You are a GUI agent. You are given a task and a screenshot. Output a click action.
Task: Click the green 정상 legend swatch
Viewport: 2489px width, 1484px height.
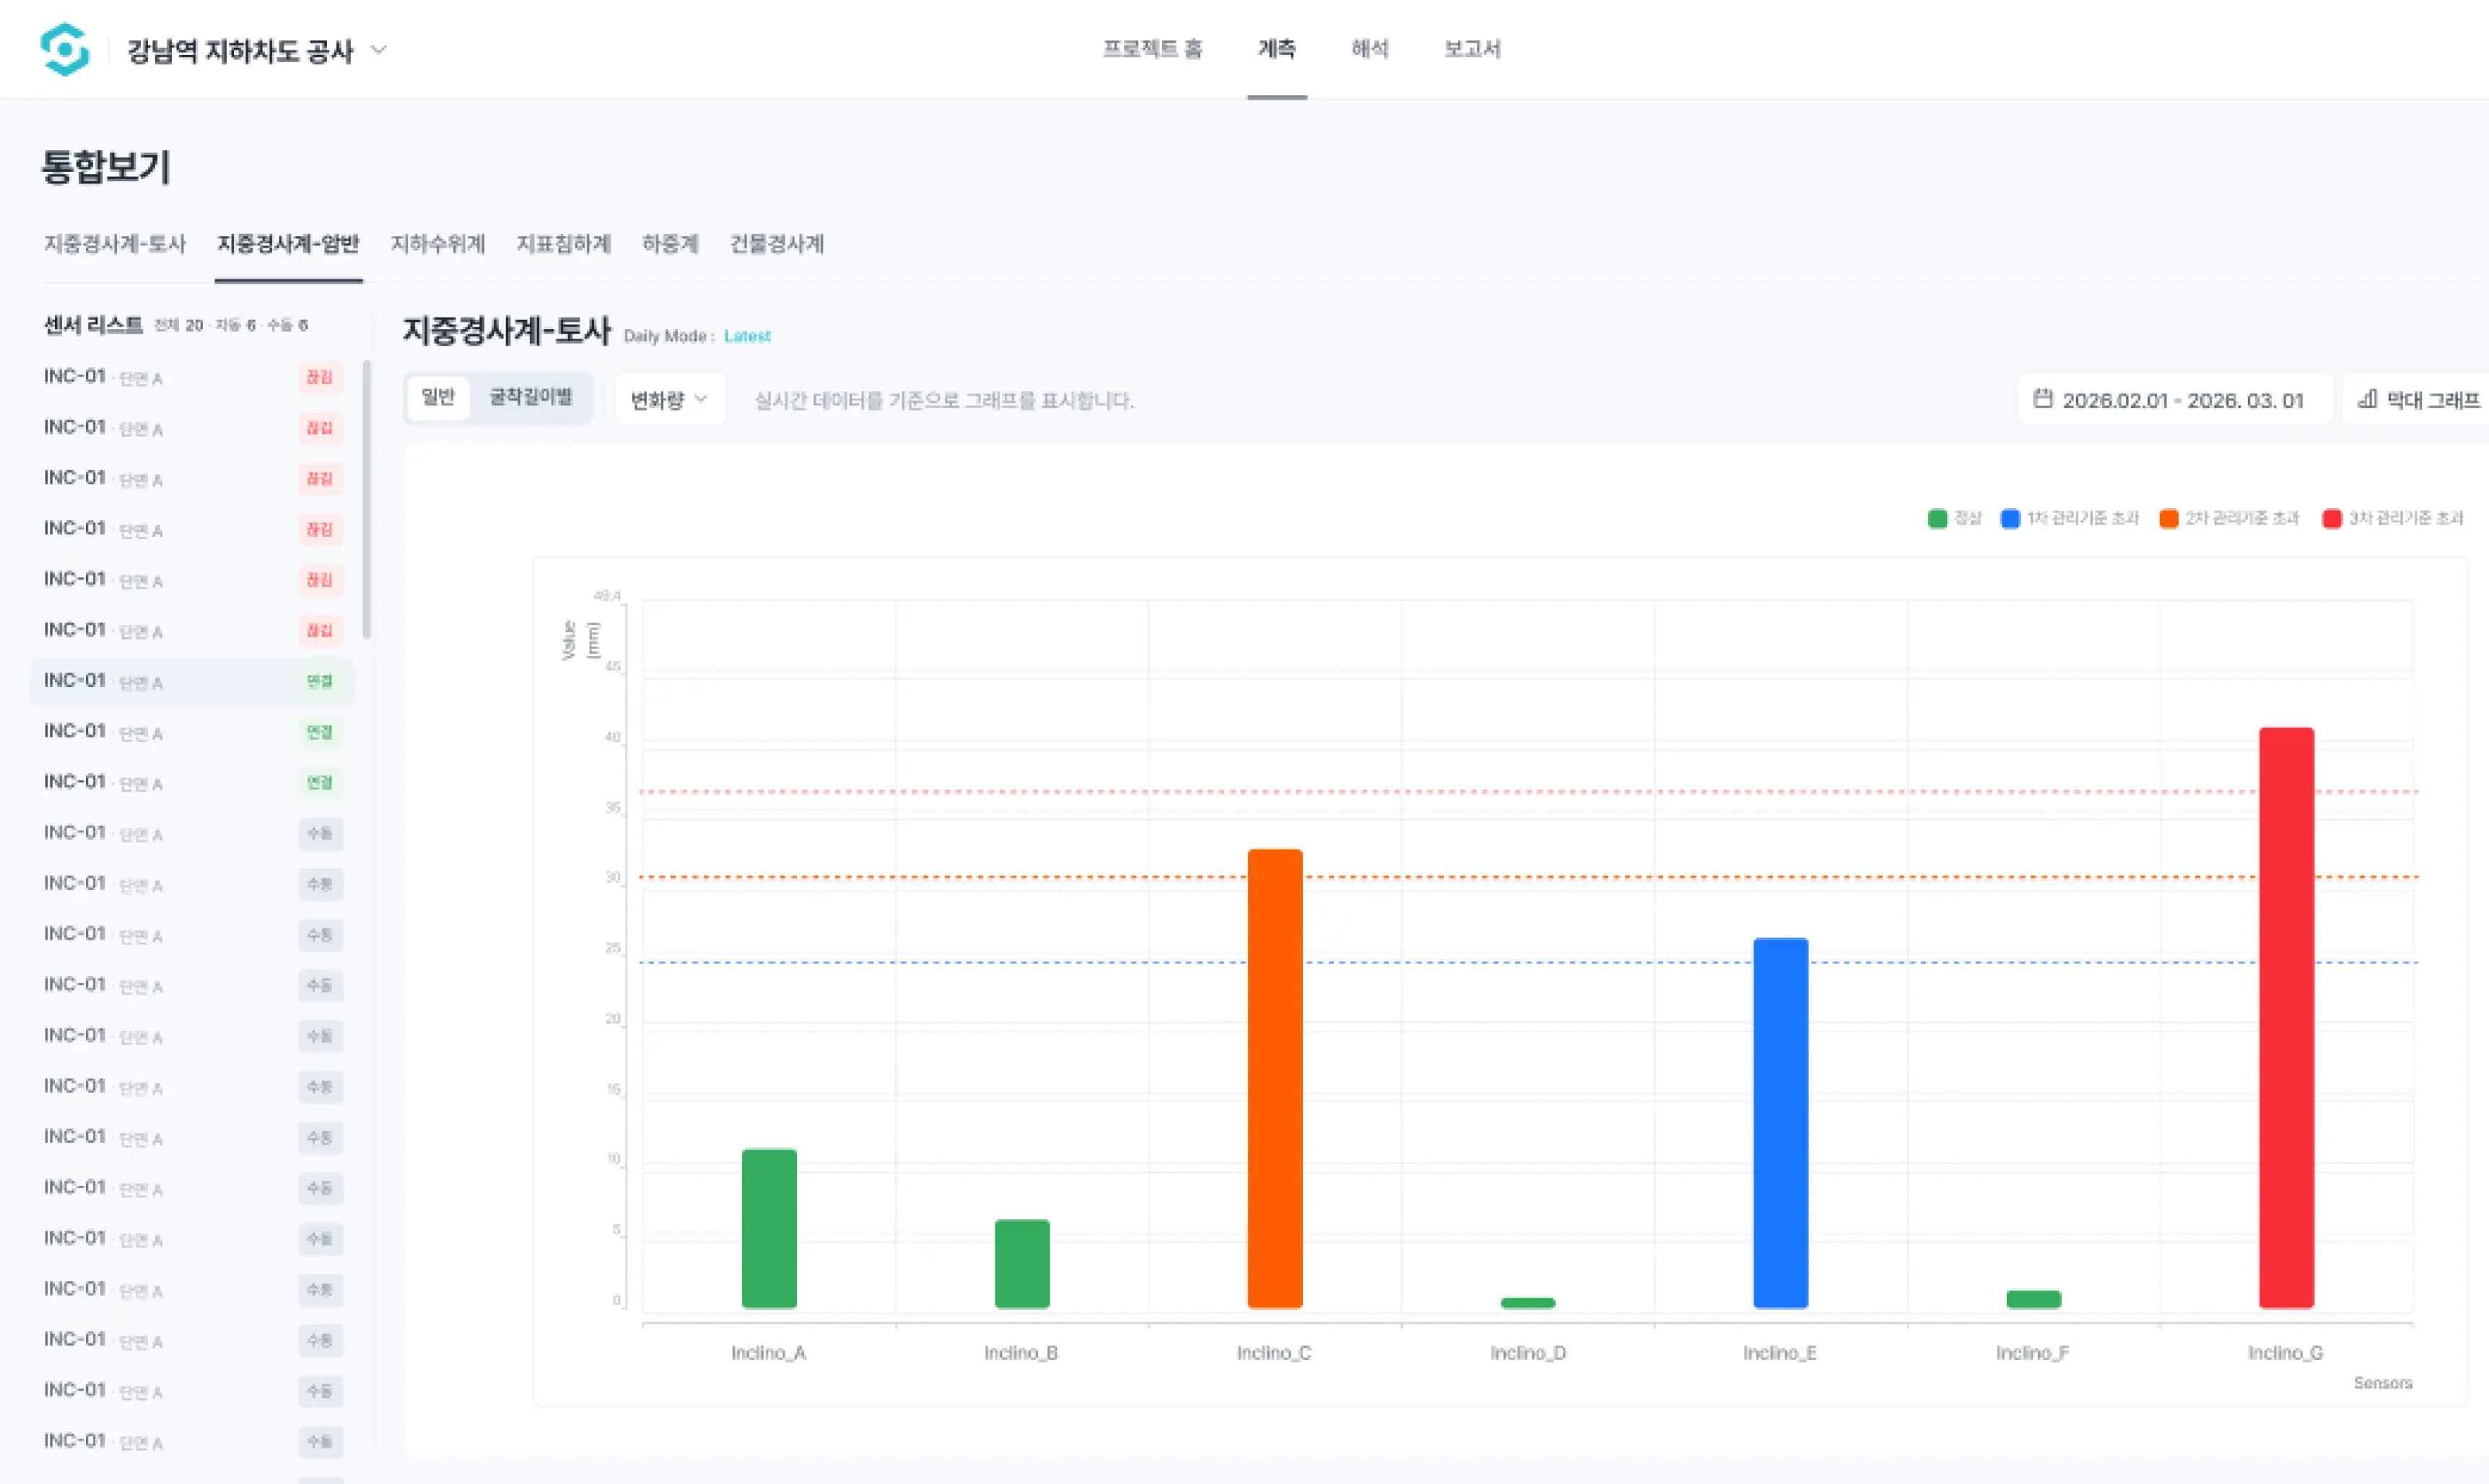coord(1937,518)
